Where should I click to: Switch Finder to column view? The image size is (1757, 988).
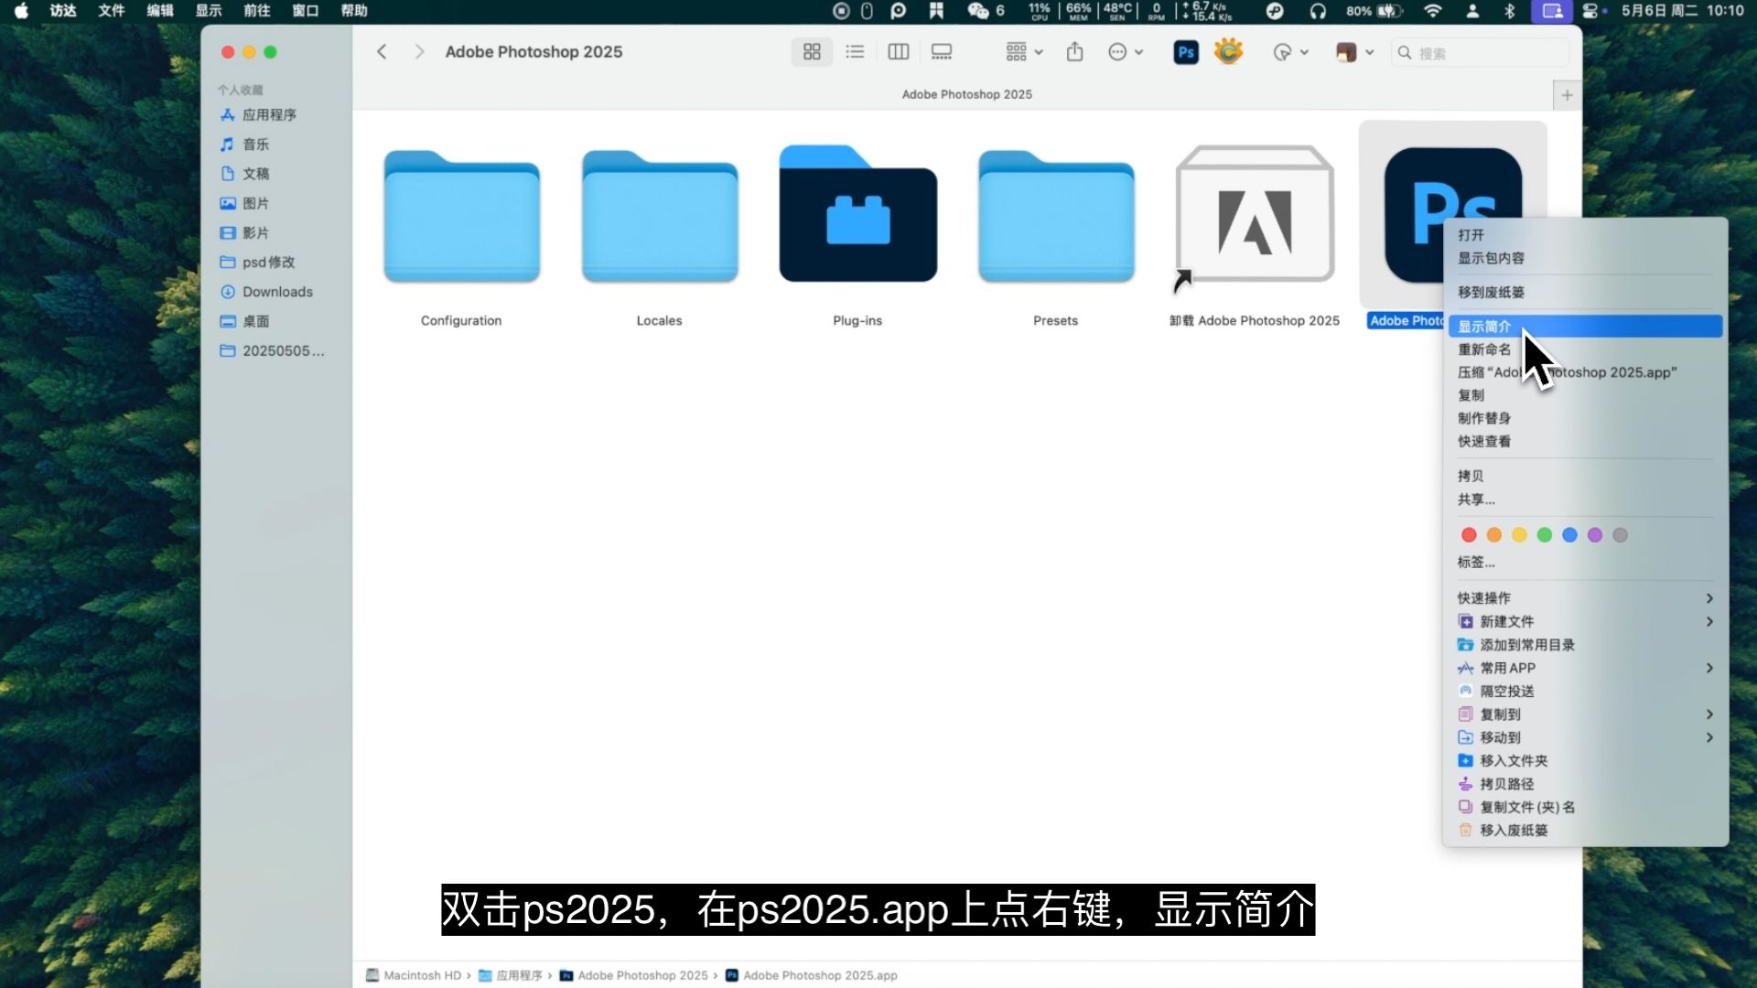click(x=899, y=52)
